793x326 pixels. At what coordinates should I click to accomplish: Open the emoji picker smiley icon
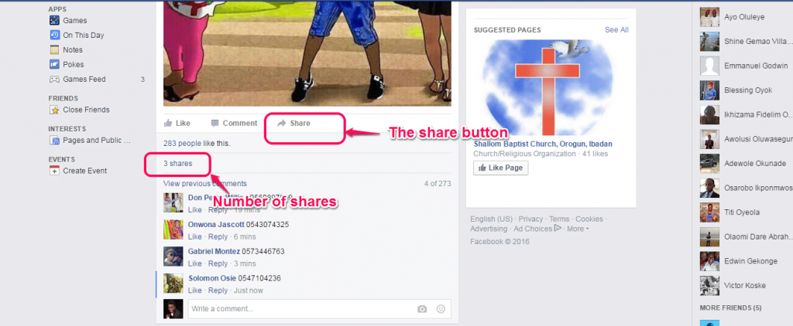pyautogui.click(x=441, y=309)
